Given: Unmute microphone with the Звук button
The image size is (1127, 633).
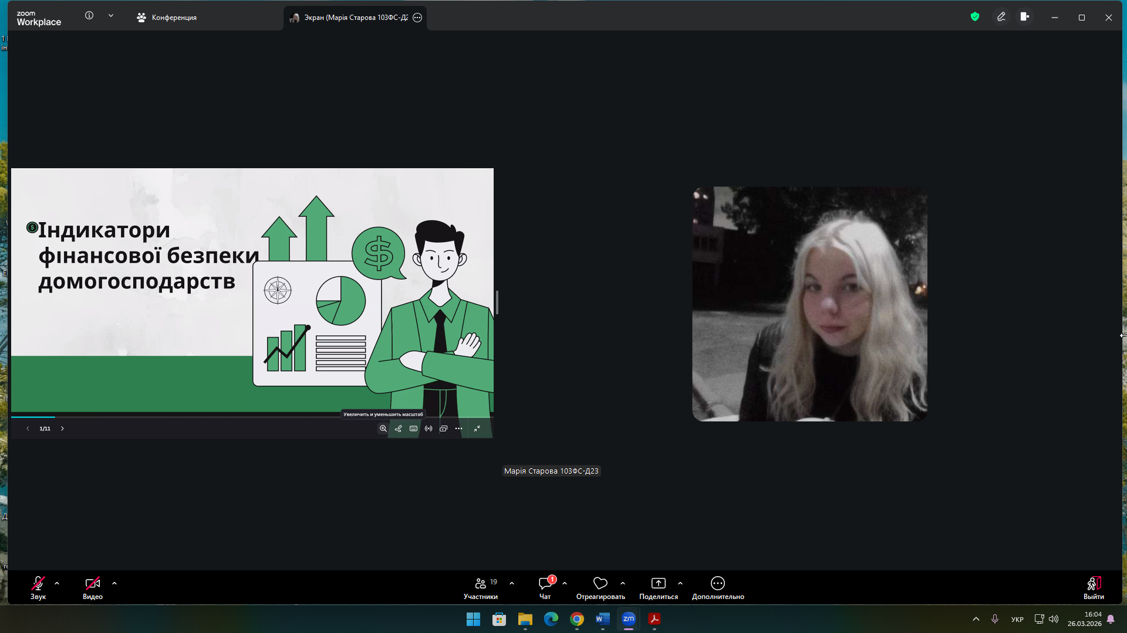Looking at the screenshot, I should pos(38,588).
